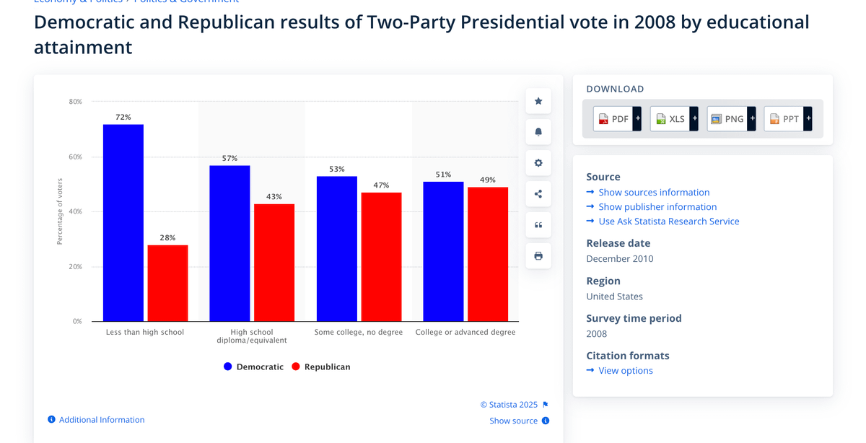866x443 pixels.
Task: Open citation View options link
Action: point(625,371)
